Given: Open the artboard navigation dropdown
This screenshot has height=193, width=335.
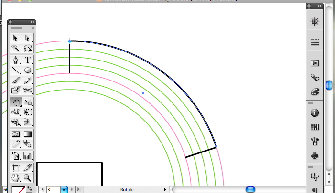Looking at the screenshot, I should (64, 189).
